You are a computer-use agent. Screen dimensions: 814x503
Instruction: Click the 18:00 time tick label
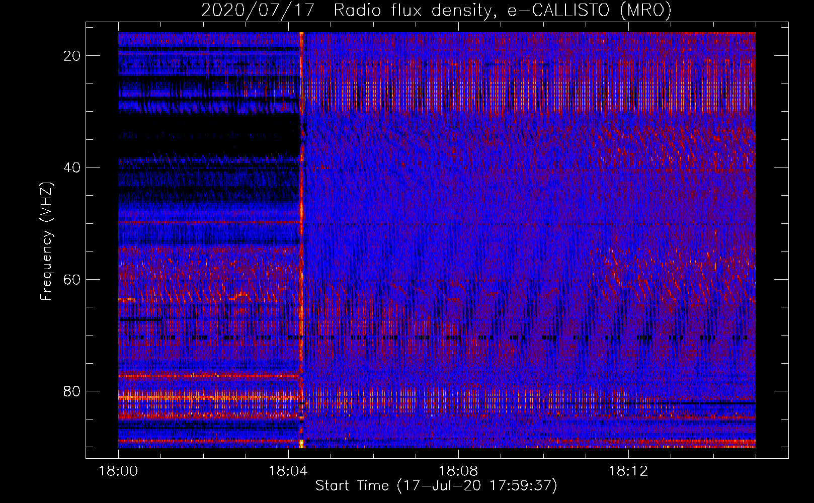(x=118, y=471)
